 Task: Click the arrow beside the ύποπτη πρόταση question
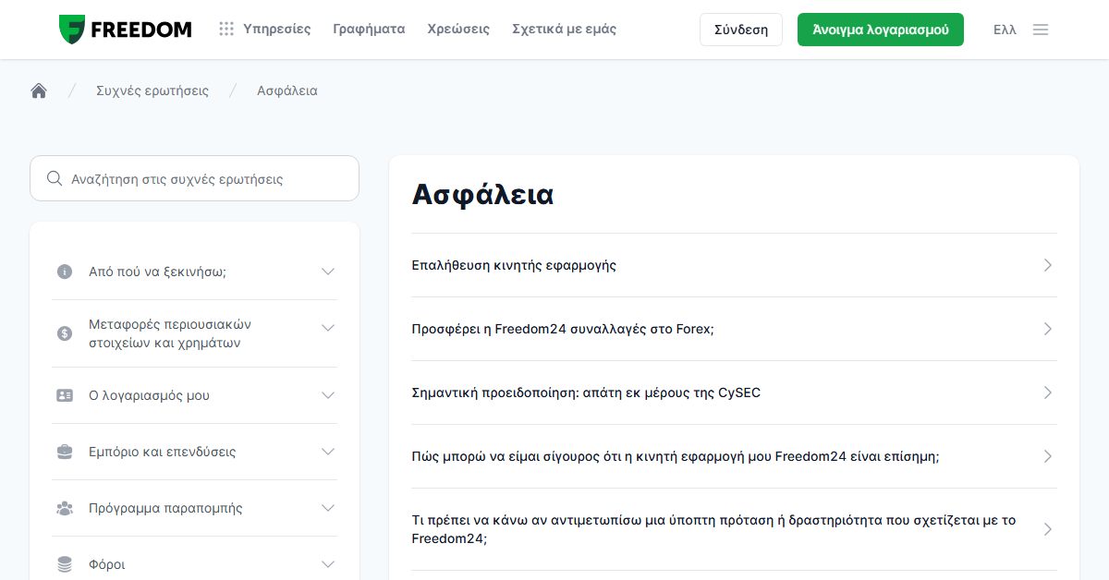1048,529
